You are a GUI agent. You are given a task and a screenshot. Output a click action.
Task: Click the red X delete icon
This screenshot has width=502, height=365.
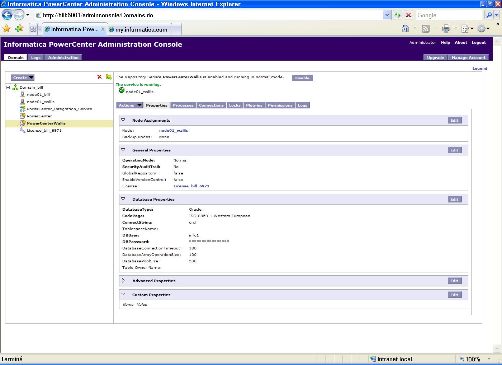click(99, 77)
